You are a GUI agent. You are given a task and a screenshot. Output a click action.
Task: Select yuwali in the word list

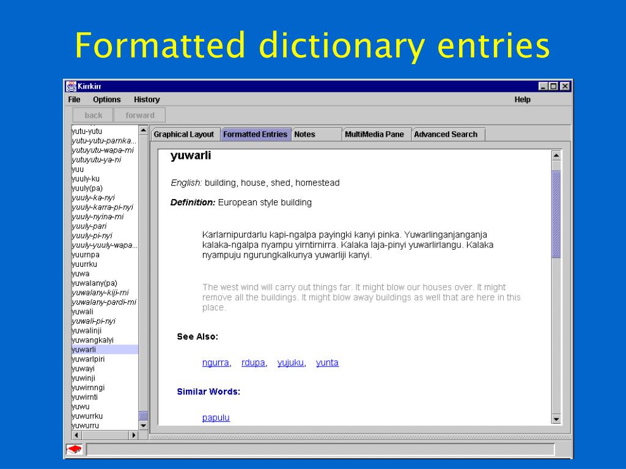click(x=105, y=311)
